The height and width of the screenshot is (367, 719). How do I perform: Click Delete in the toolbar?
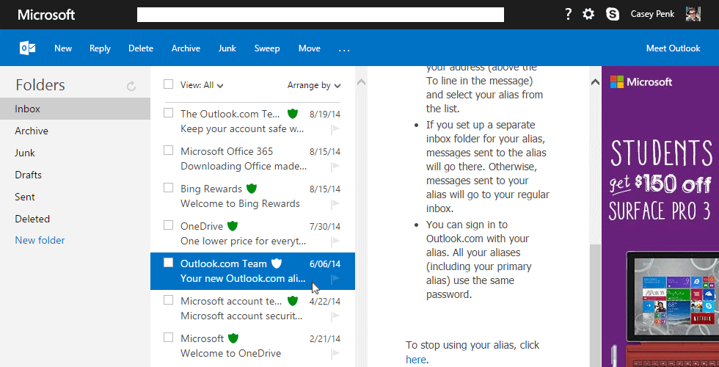(x=141, y=48)
